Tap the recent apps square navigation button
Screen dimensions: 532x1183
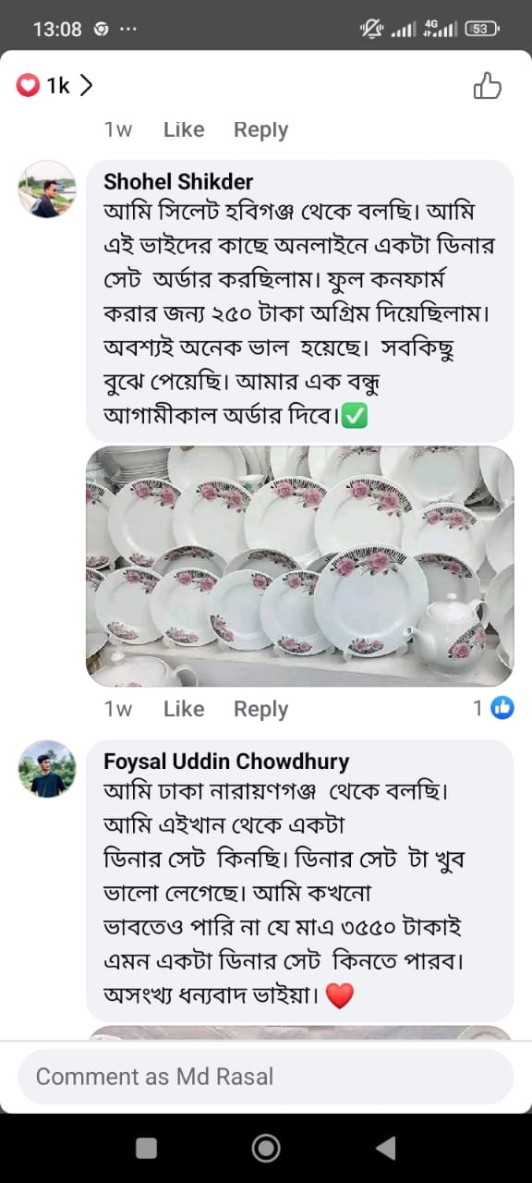pyautogui.click(x=146, y=1149)
